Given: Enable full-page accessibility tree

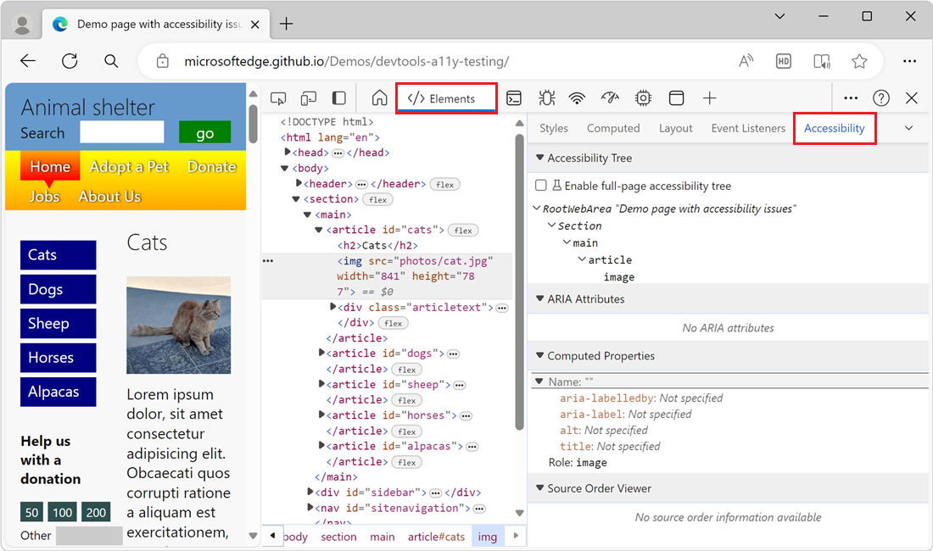Looking at the screenshot, I should coord(540,185).
